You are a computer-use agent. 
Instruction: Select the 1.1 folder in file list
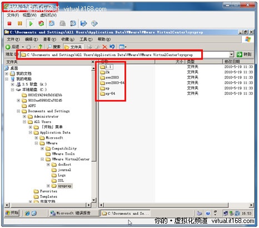point(106,67)
